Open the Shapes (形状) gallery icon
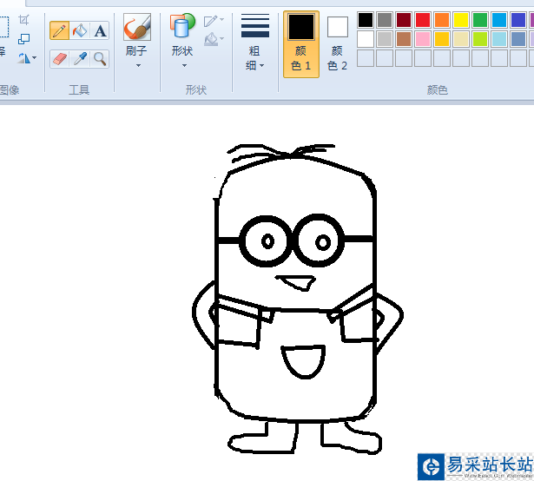This screenshot has height=481, width=534. coord(182,25)
